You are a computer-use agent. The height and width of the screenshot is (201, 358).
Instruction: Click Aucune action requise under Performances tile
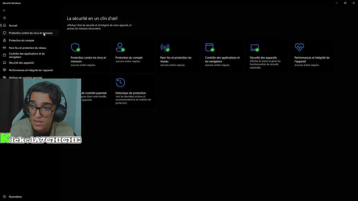coord(307,65)
